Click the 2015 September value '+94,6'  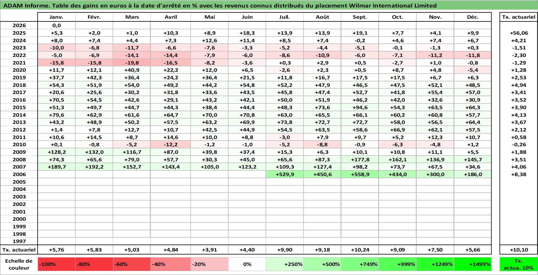[360, 107]
